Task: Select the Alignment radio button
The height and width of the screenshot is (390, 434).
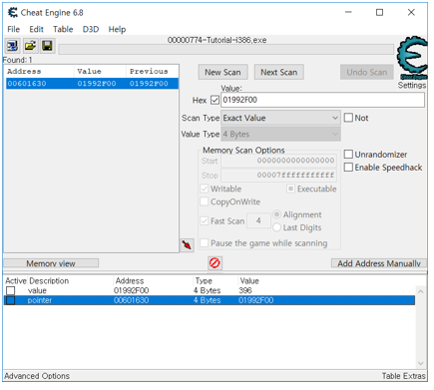Action: (x=276, y=214)
